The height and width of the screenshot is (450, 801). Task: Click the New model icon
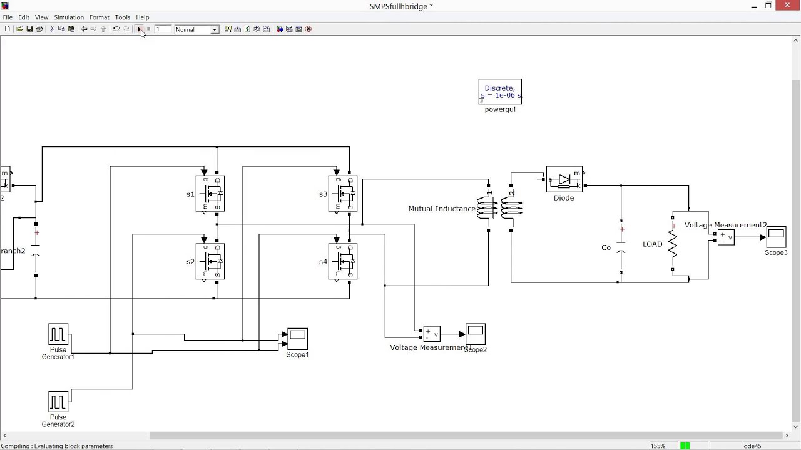(8, 29)
